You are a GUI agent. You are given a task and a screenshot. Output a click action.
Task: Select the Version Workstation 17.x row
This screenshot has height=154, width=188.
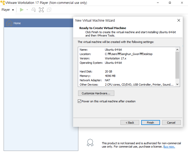click(x=127, y=58)
